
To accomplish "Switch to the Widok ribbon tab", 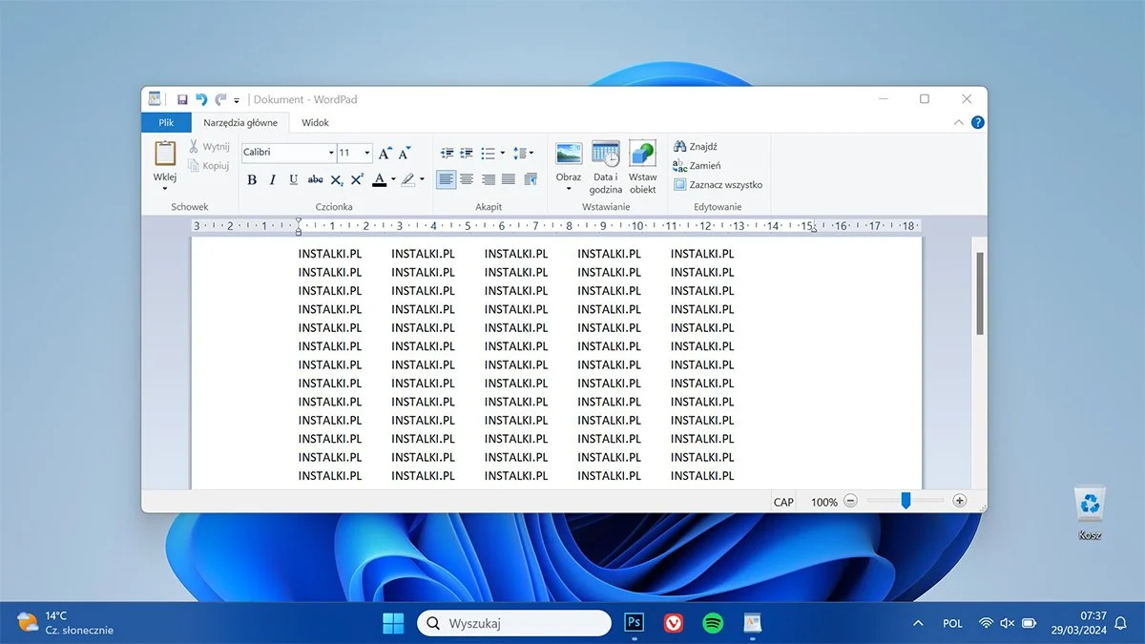I will point(315,122).
